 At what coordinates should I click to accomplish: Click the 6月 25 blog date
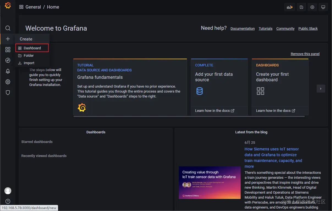[250, 142]
